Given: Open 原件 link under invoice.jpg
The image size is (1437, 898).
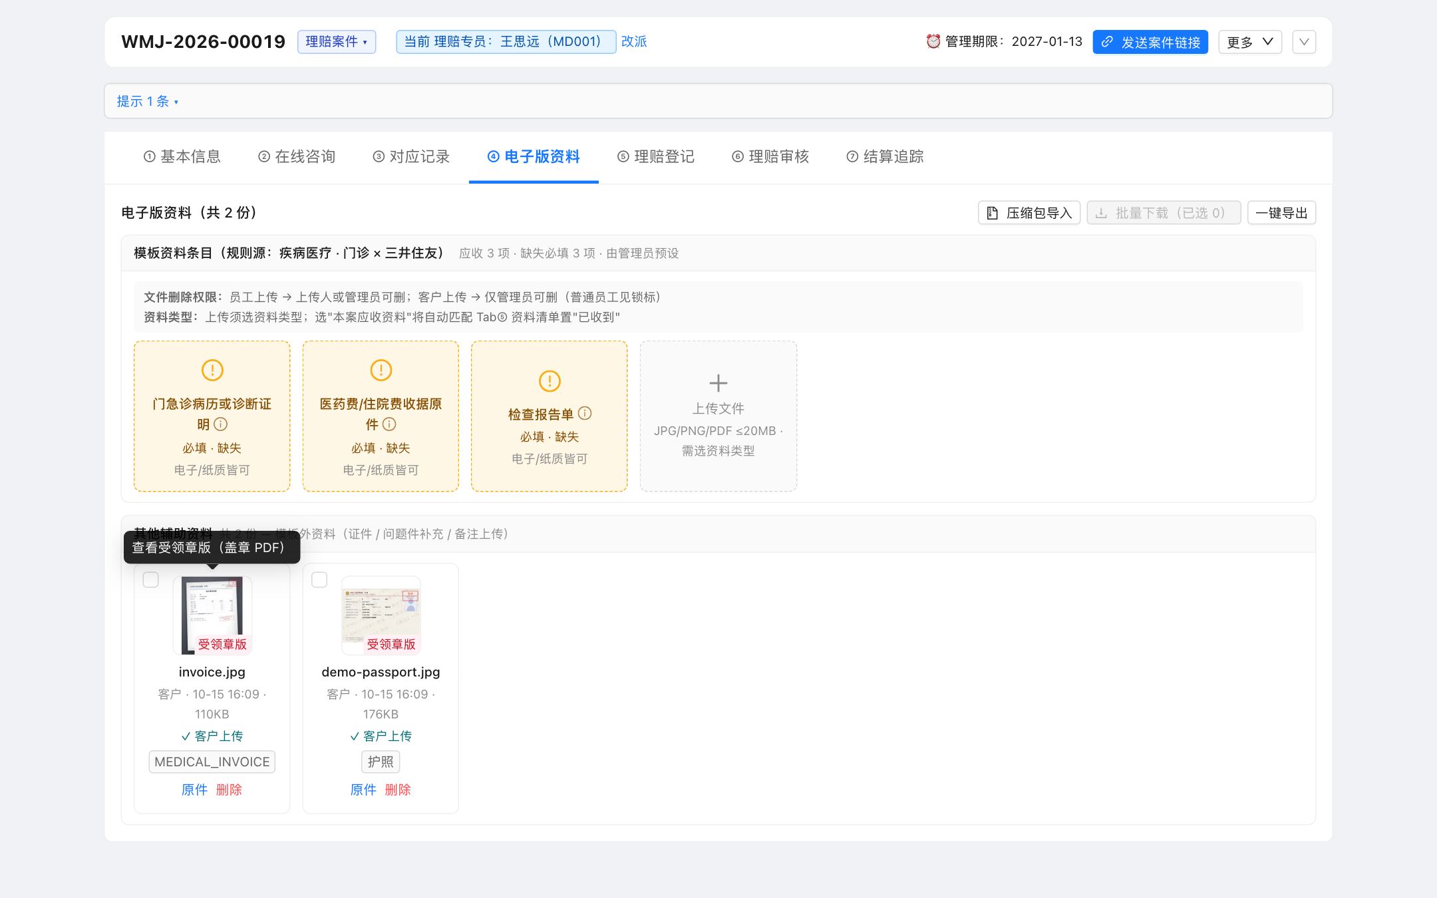Looking at the screenshot, I should tap(194, 790).
